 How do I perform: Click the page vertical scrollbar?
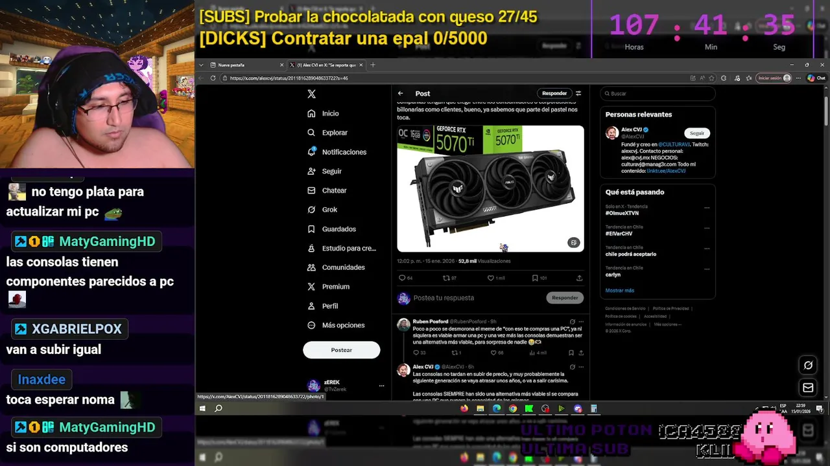[826, 111]
